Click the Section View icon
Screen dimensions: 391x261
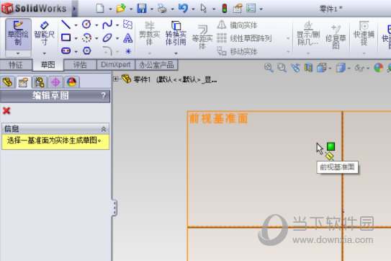tap(308, 68)
